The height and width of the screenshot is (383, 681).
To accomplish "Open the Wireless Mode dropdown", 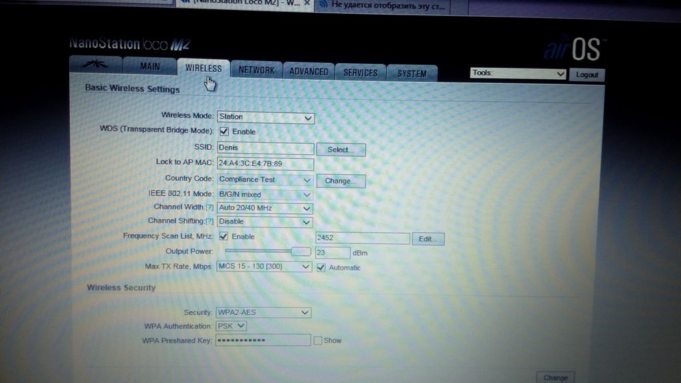I will coord(265,117).
